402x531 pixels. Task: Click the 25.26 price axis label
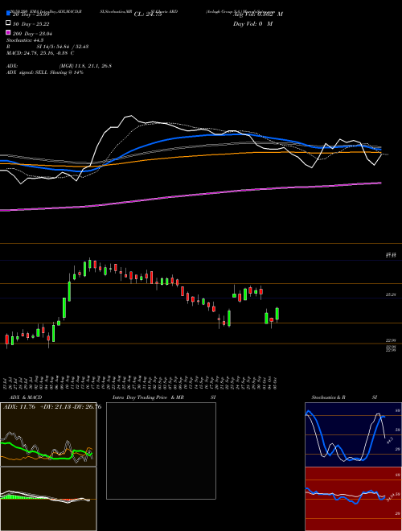click(391, 295)
